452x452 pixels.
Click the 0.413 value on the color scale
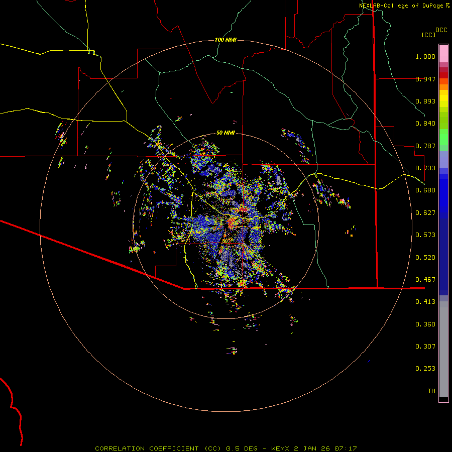tap(425, 302)
